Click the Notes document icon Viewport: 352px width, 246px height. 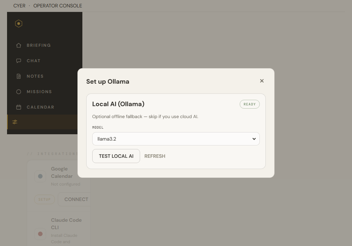coord(19,76)
